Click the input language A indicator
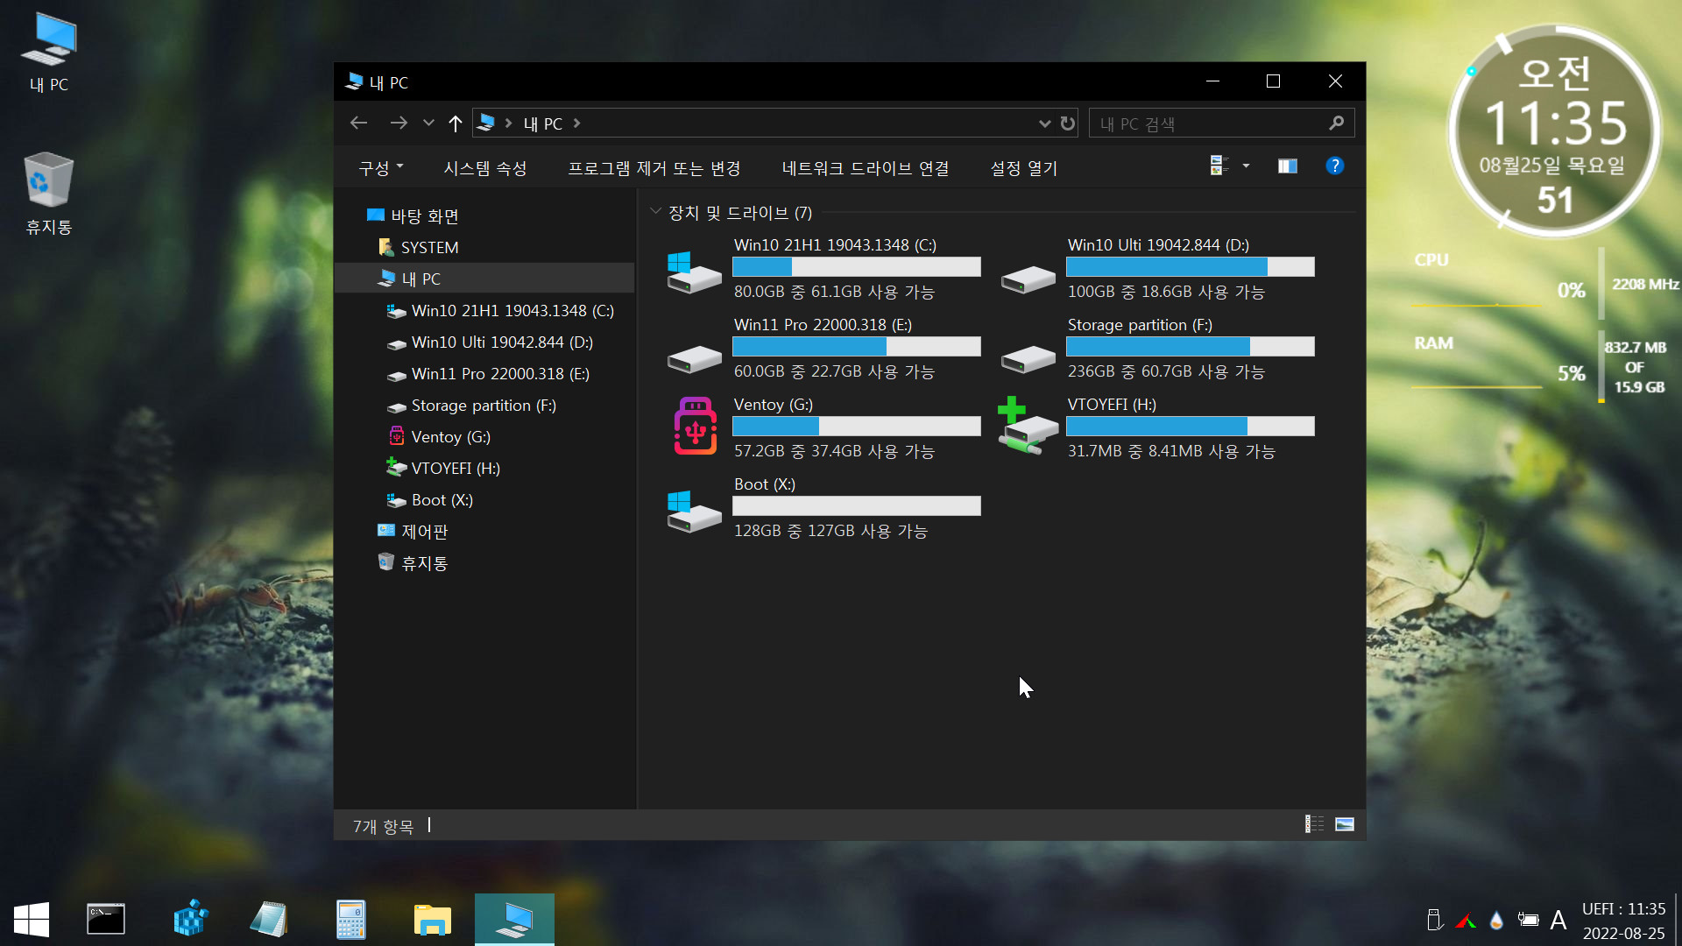1682x946 pixels. pos(1558,920)
